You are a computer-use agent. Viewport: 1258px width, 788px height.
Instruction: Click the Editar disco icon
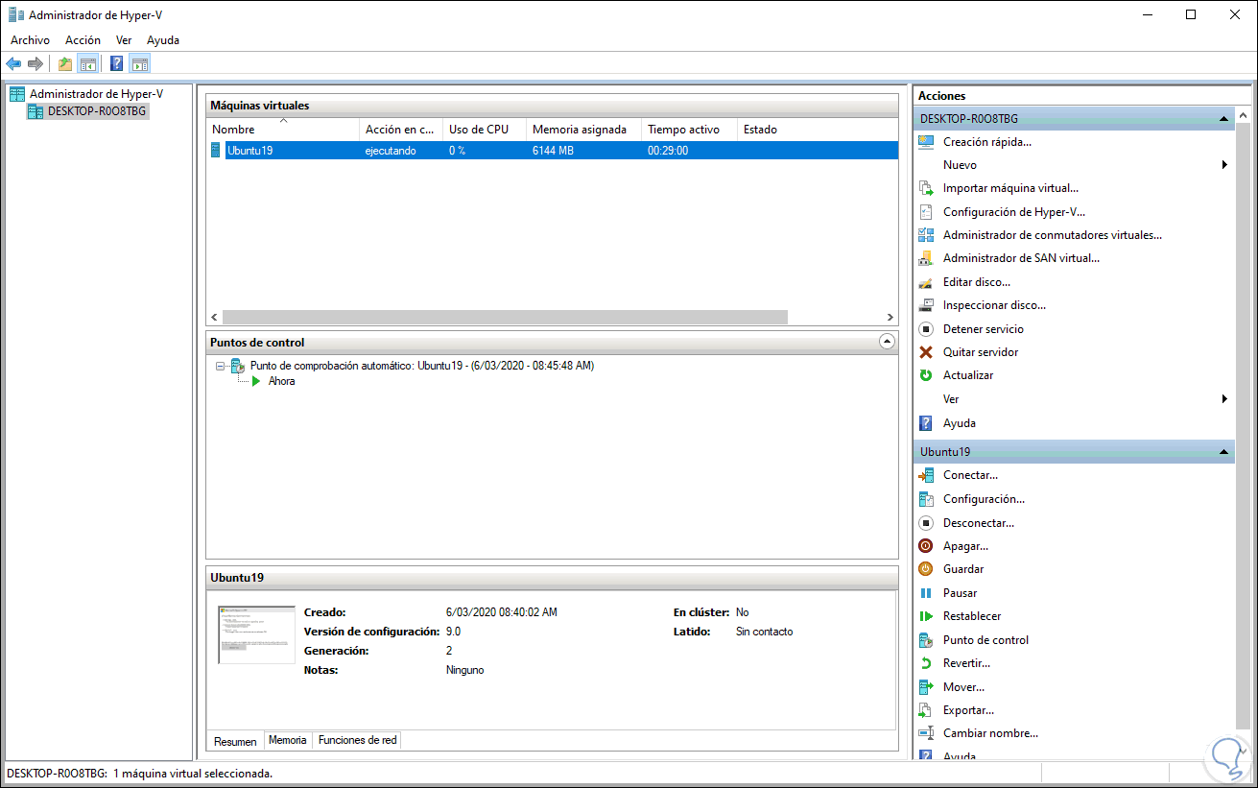(926, 282)
